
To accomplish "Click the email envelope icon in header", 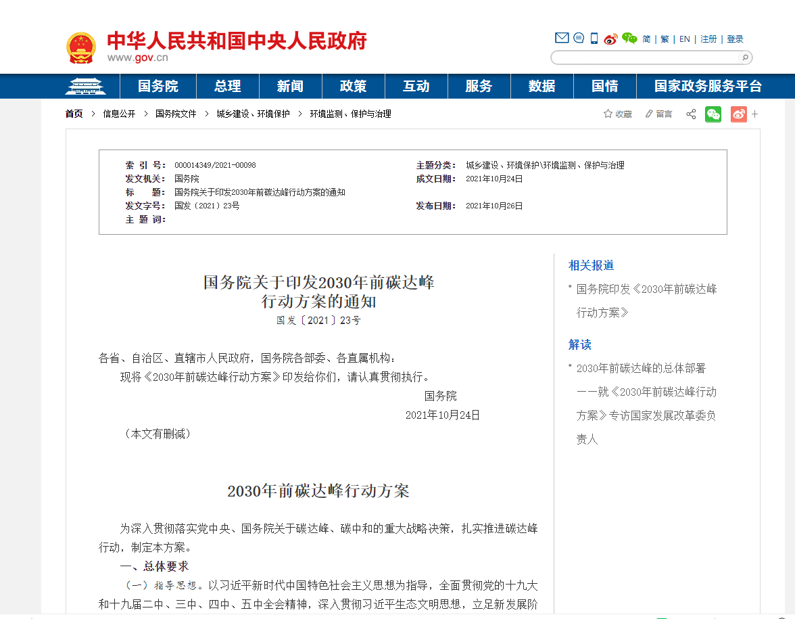I will point(561,38).
